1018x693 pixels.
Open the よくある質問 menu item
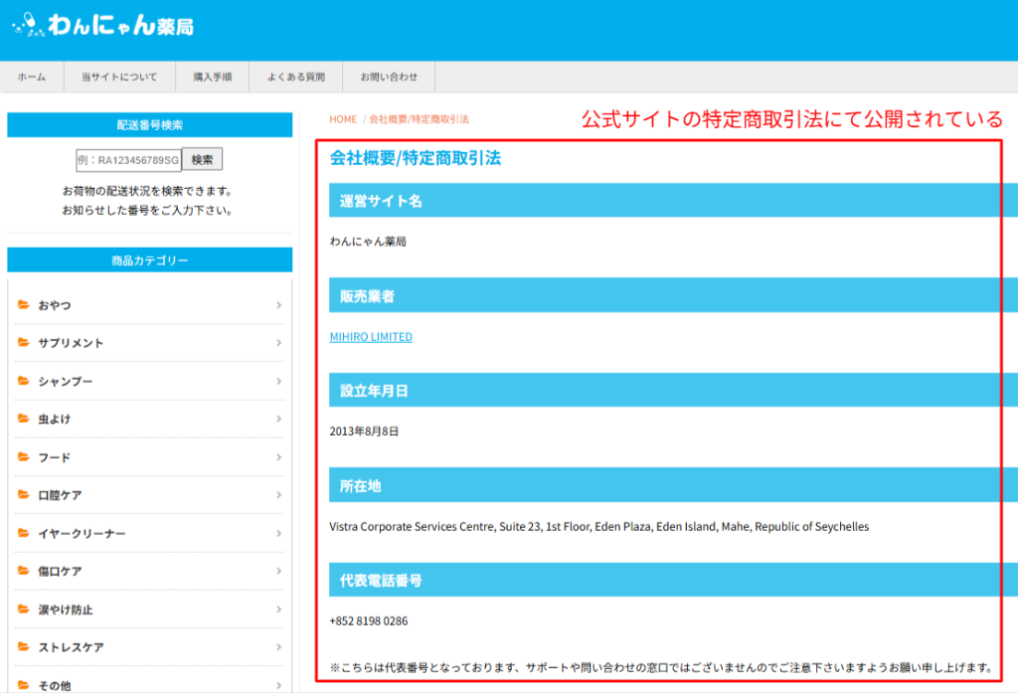click(296, 77)
